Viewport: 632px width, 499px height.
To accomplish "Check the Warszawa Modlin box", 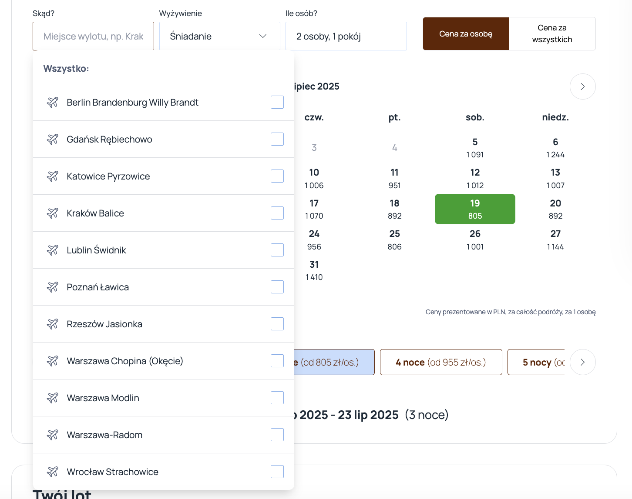I will [x=277, y=398].
